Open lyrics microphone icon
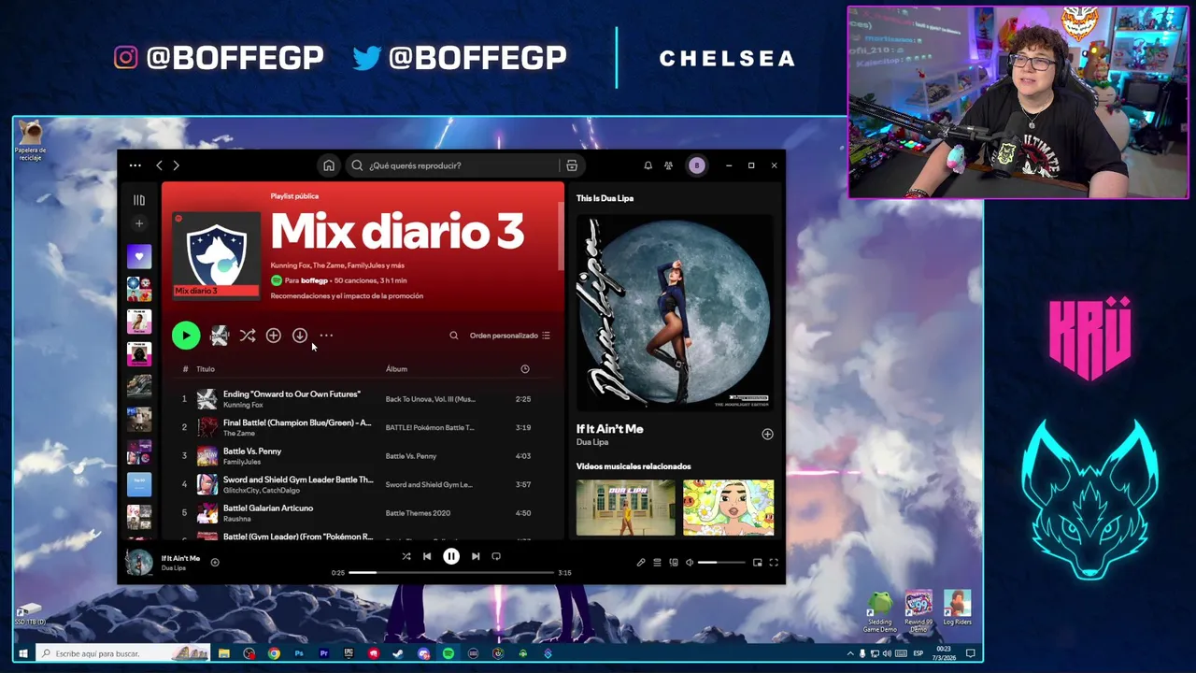The image size is (1196, 673). click(x=641, y=563)
